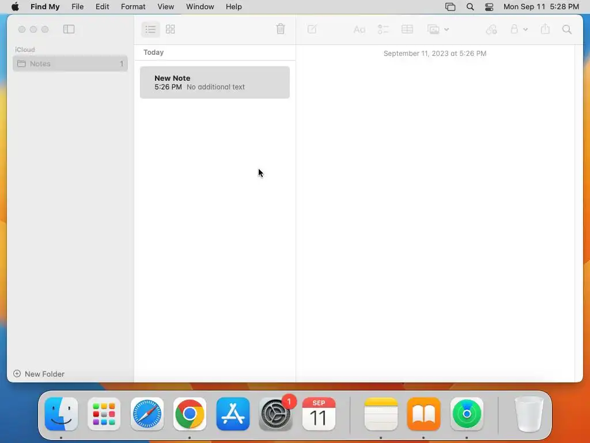Image resolution: width=590 pixels, height=443 pixels.
Task: Click the search magnifier in Notes toolbar
Action: click(567, 29)
